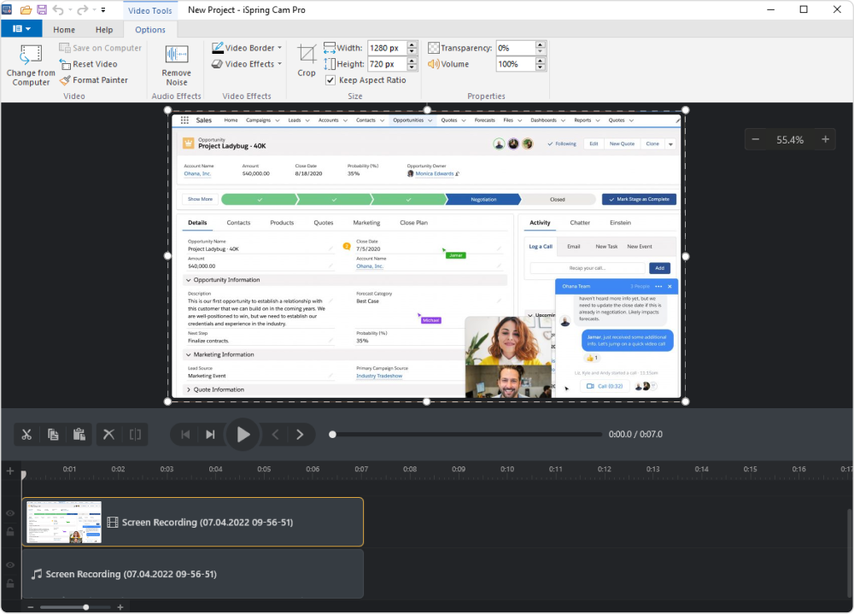Open the Video Border dropdown
The image size is (854, 614).
[x=247, y=48]
